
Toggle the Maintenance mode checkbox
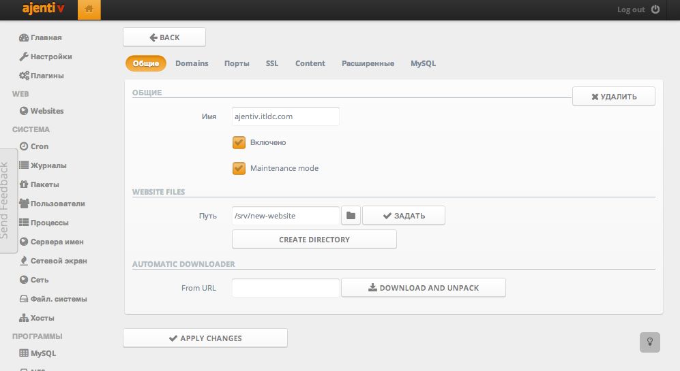239,168
